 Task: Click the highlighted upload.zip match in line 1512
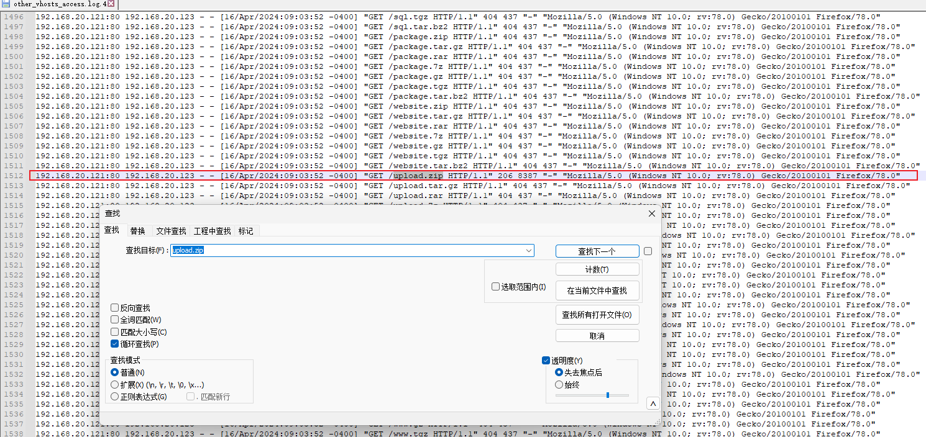tap(418, 176)
